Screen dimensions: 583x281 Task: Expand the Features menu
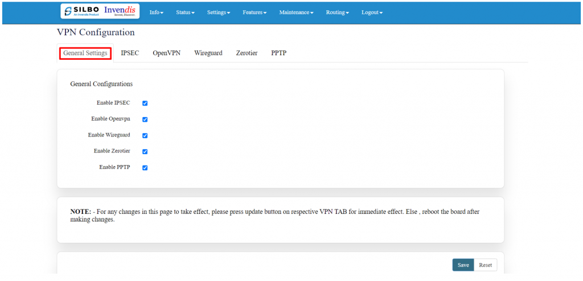tap(254, 13)
